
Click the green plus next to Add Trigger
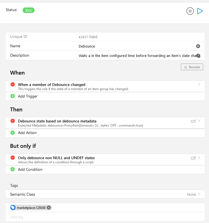(13, 96)
